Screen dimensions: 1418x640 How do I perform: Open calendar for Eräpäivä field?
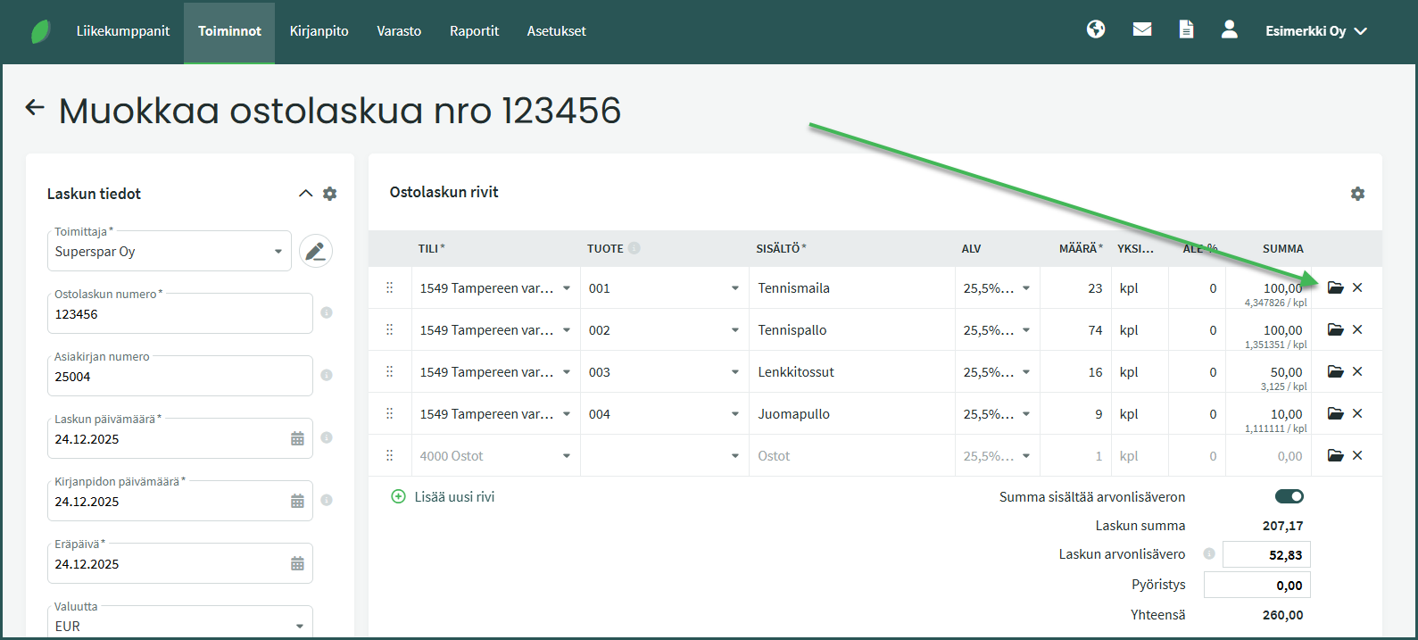297,564
